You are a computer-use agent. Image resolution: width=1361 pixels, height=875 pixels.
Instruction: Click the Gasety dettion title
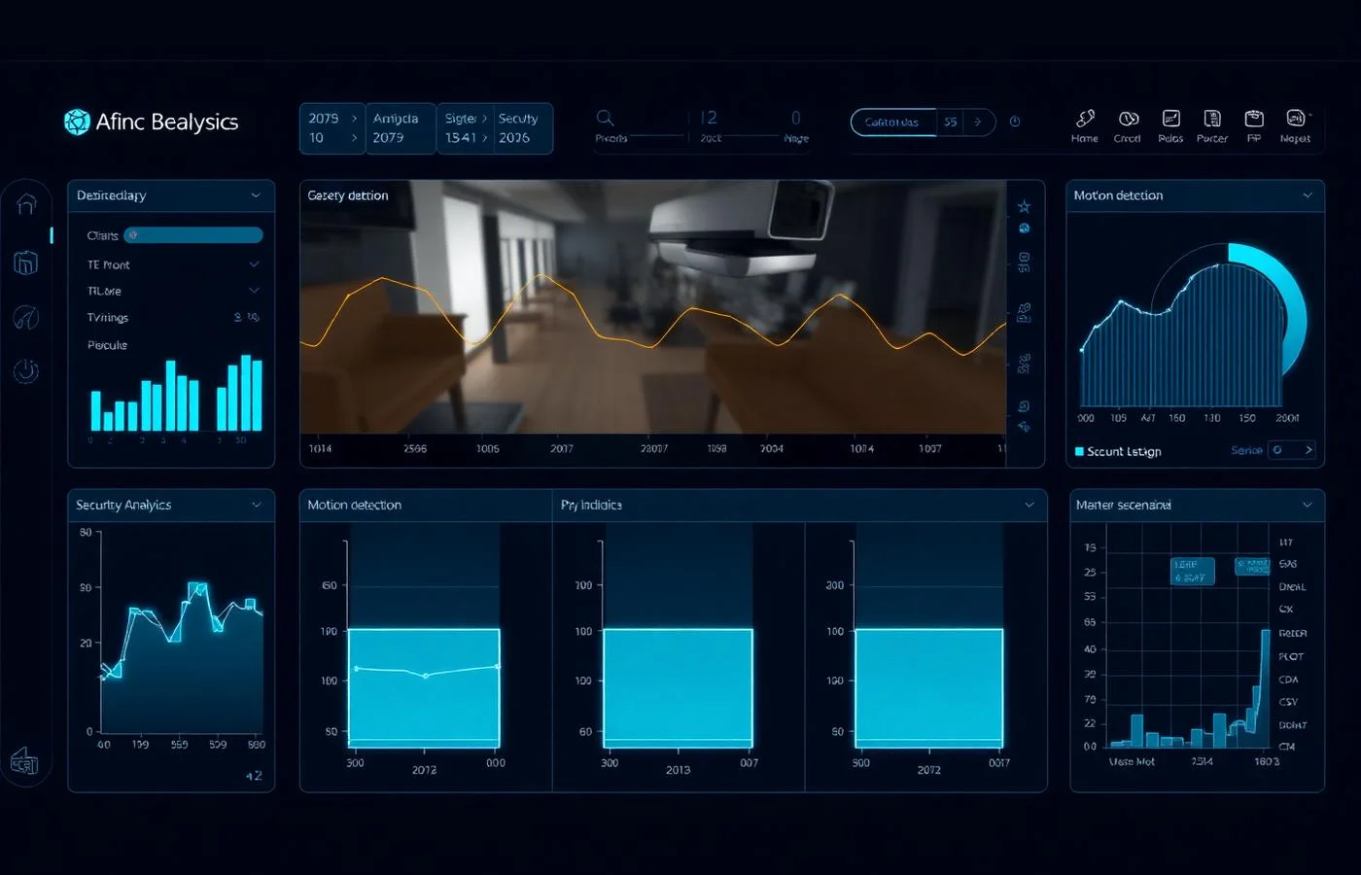coord(348,195)
